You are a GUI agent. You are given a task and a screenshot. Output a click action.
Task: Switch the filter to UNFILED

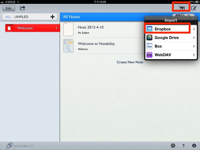tap(21, 17)
